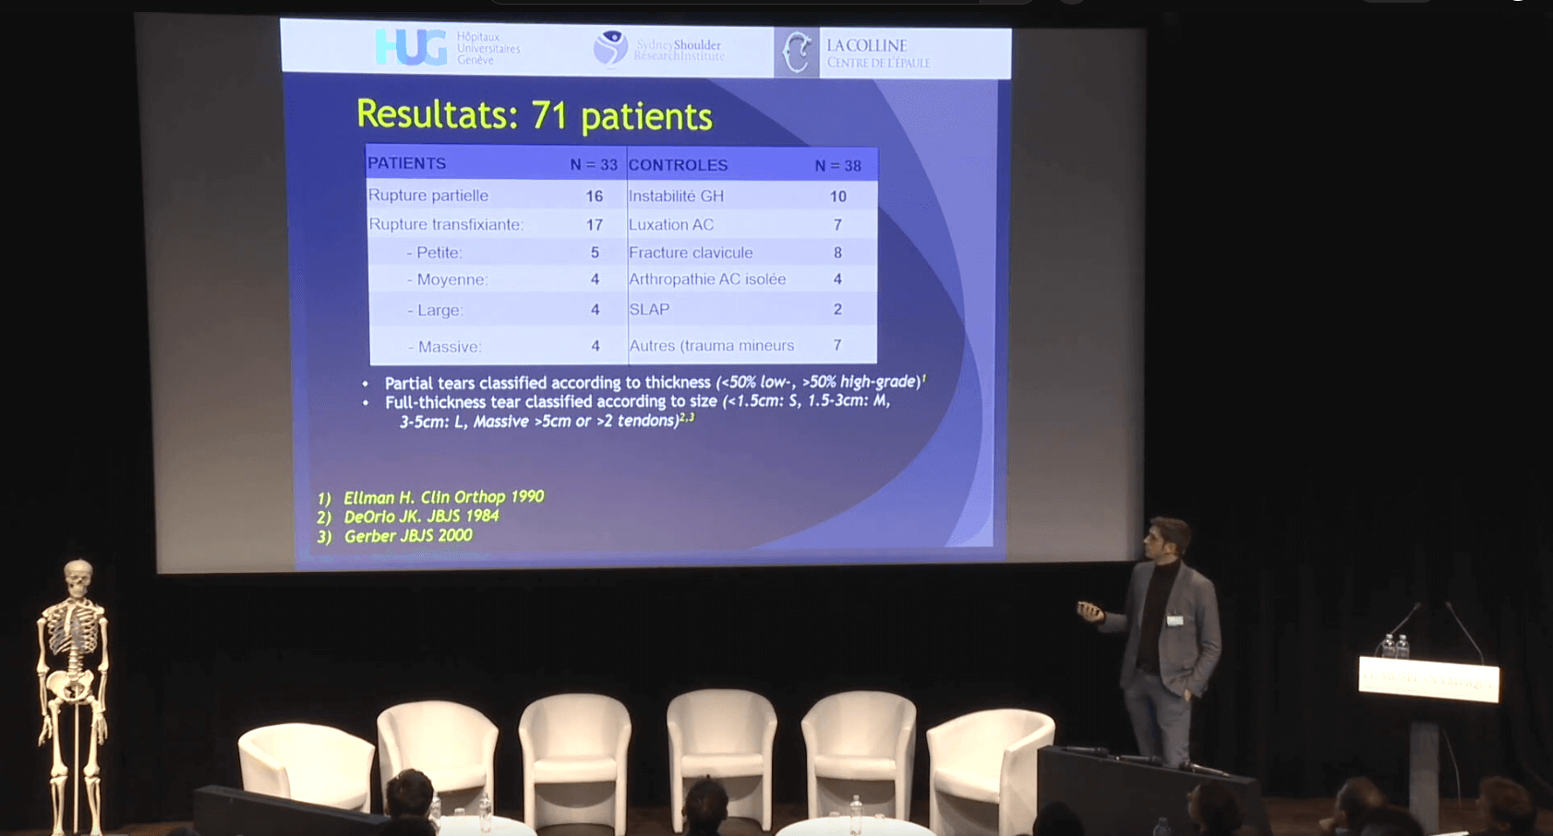Select the "- Petite:" sub-row label
Screen dimensions: 1553x836
point(434,253)
